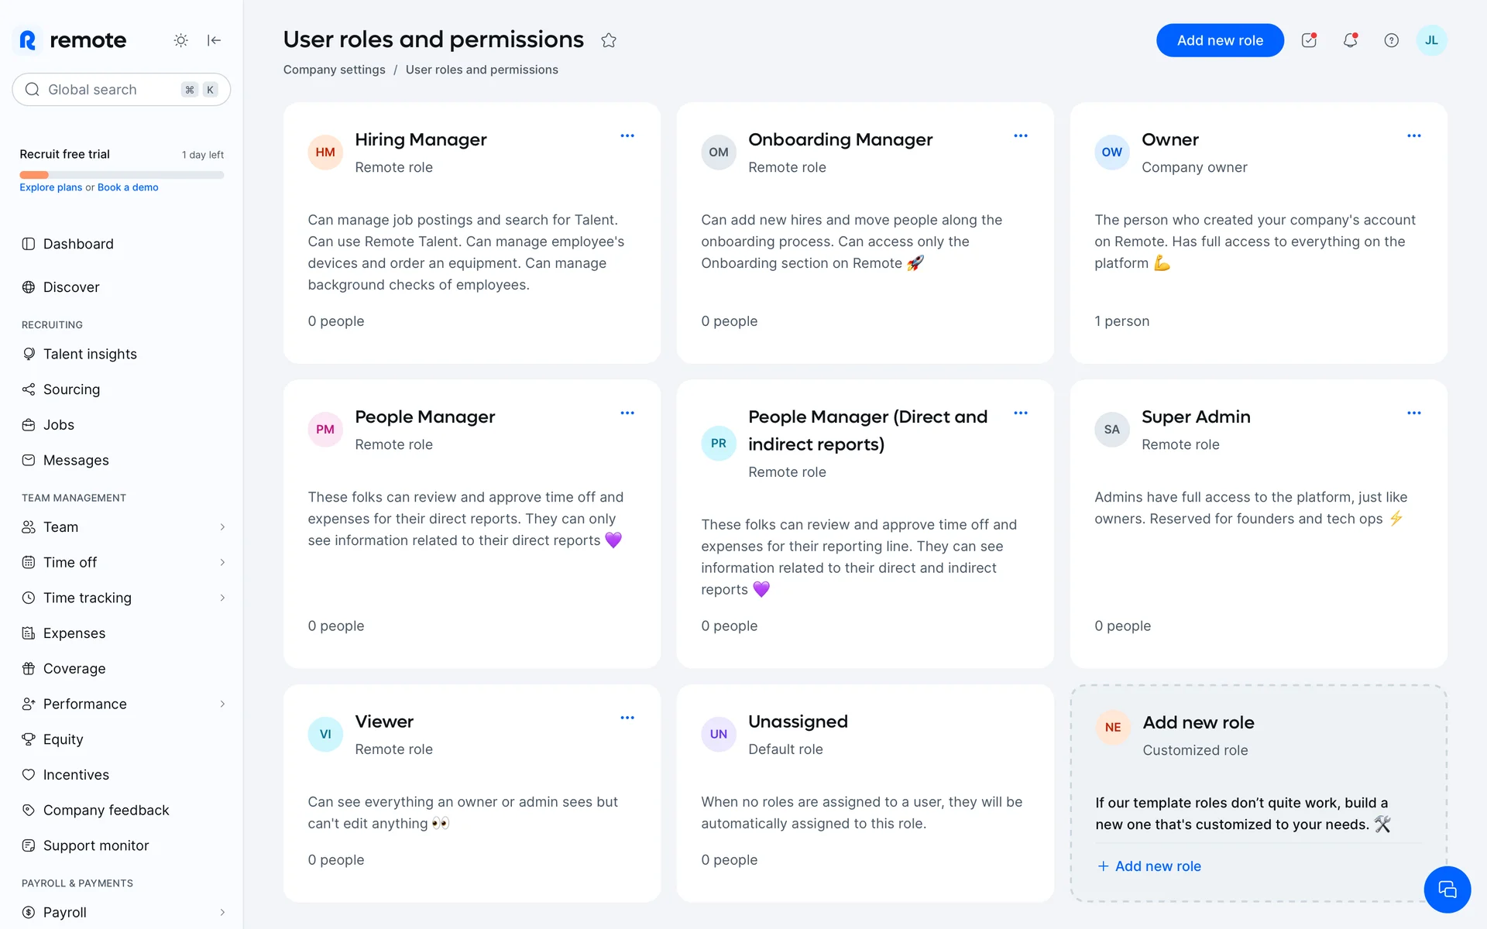This screenshot has width=1487, height=929.
Task: Open the Company feedback sidebar item
Action: click(106, 810)
